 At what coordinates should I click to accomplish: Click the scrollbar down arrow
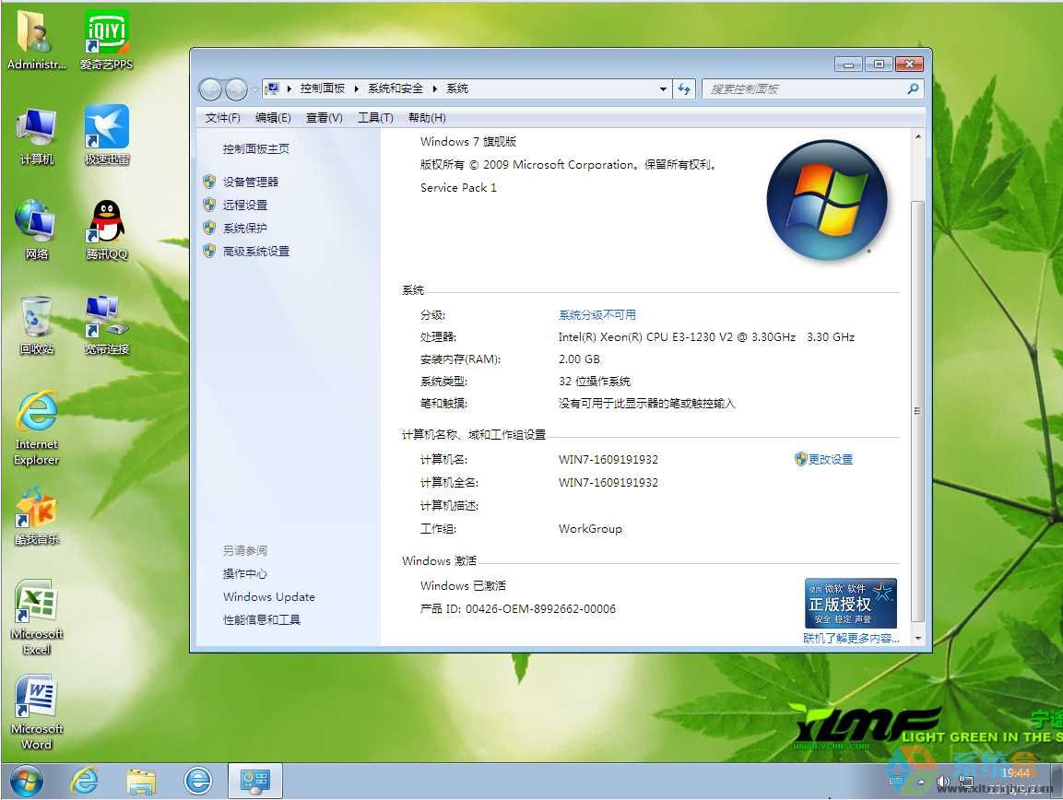pos(918,638)
